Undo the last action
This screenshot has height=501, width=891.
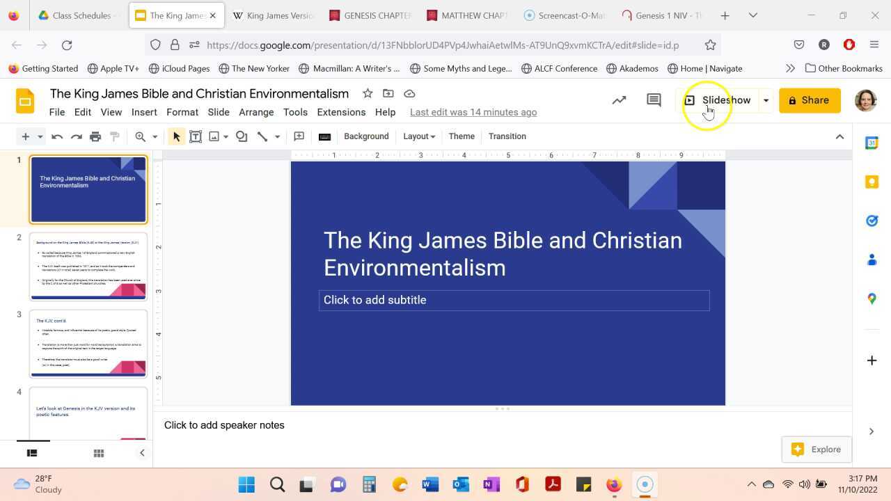pyautogui.click(x=57, y=136)
